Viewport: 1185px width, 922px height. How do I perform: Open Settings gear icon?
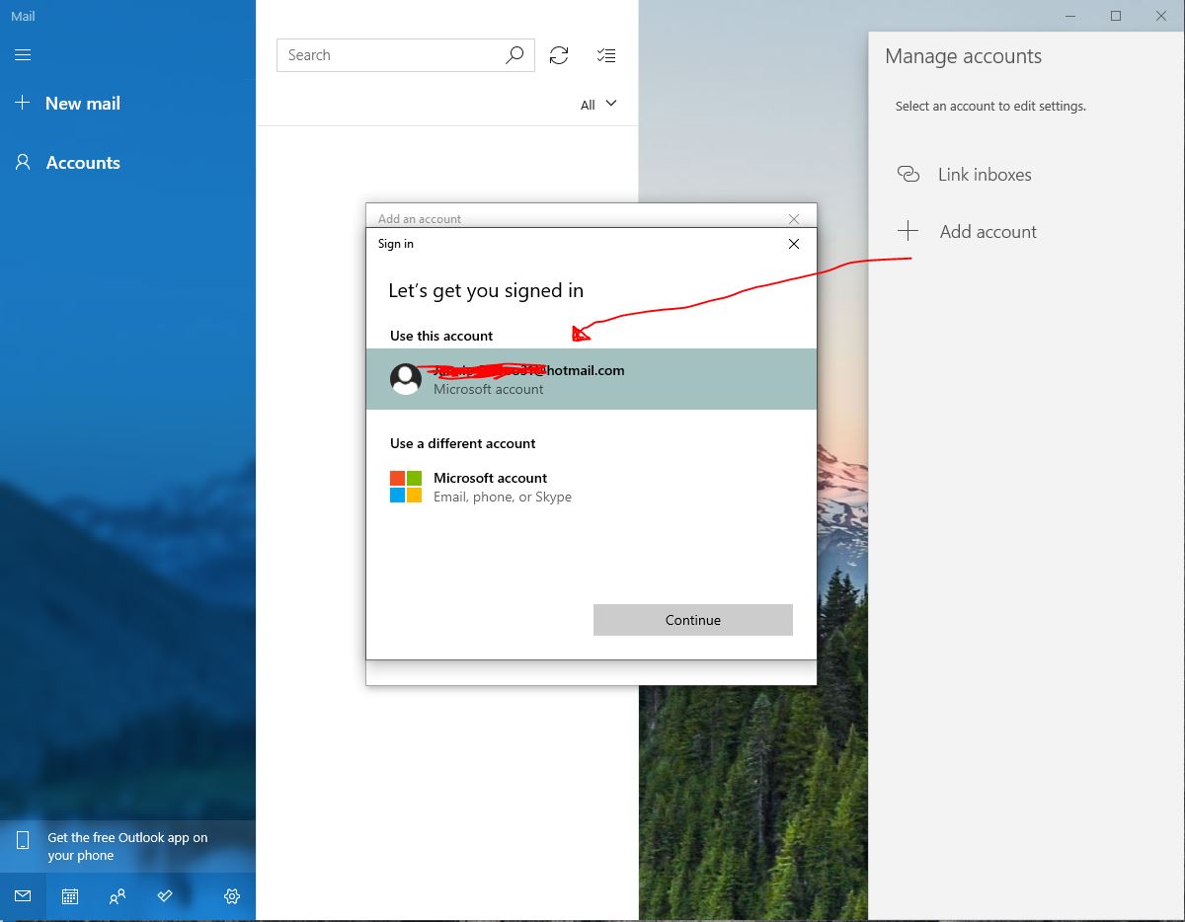tap(232, 896)
